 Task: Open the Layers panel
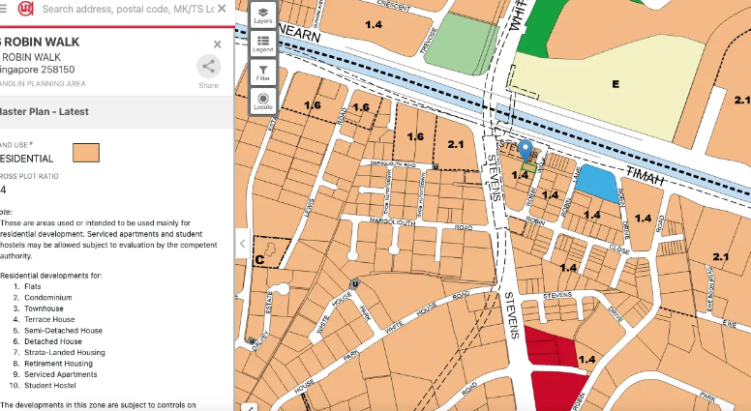[262, 14]
